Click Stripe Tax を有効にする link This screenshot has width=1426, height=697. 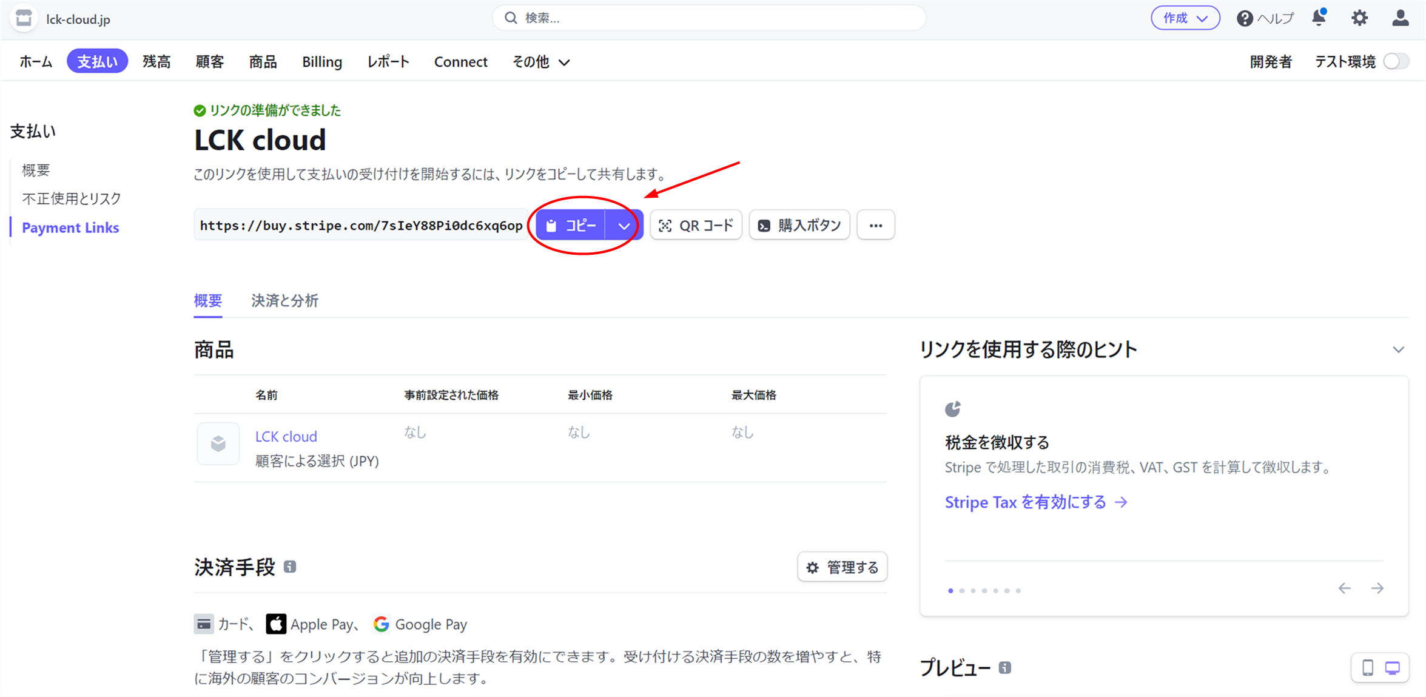1036,502
